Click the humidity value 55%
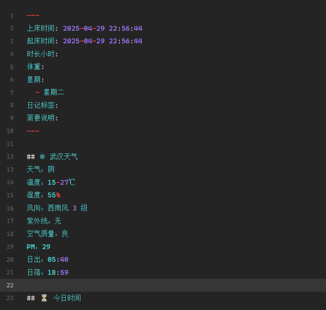This screenshot has height=310, width=326. (x=54, y=195)
